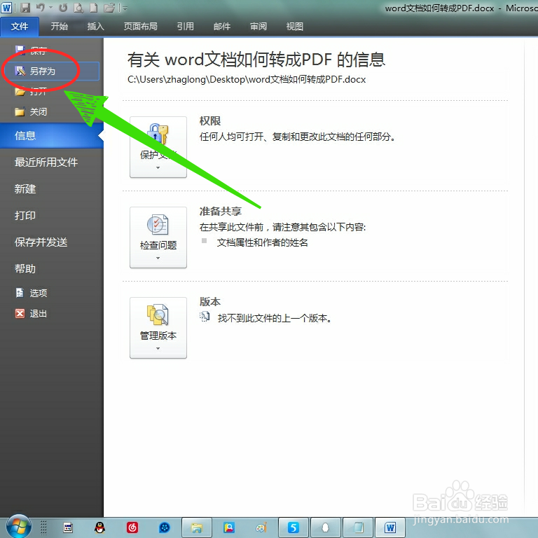Click the Paint palette taskbar icon

pyautogui.click(x=261, y=527)
